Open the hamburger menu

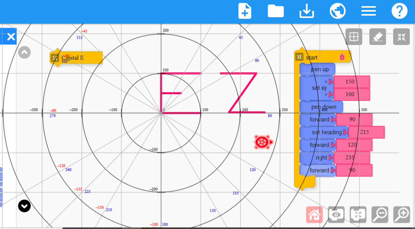(x=368, y=11)
